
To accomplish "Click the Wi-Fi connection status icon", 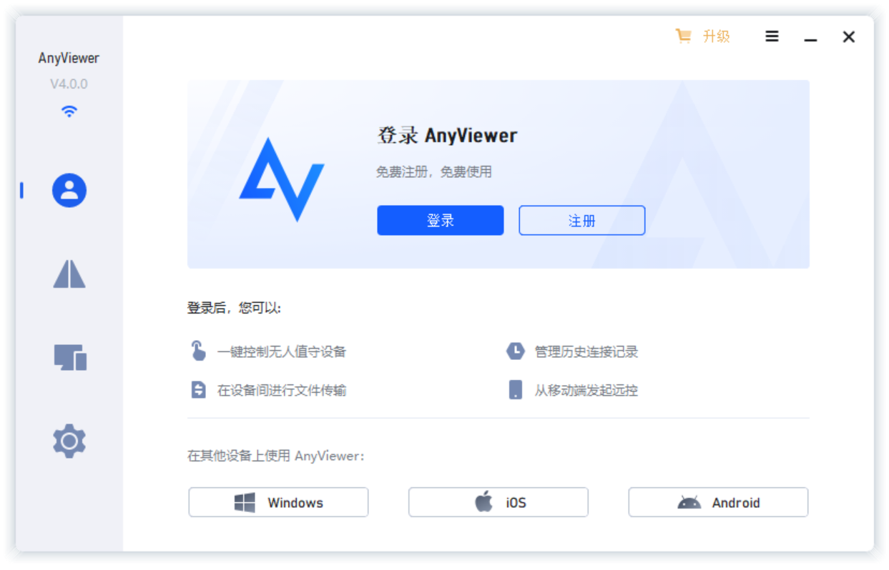I will 69,111.
